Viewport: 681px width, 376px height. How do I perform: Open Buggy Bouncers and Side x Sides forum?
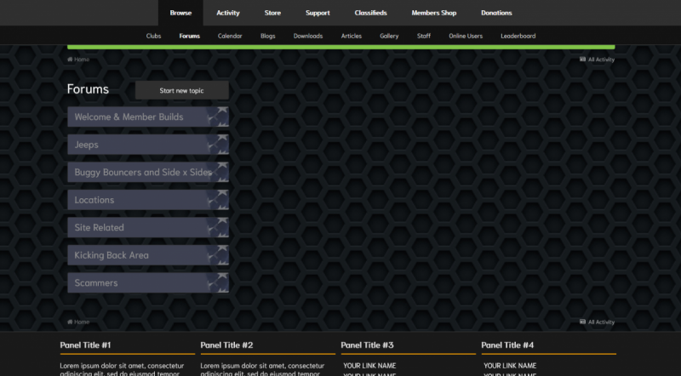(142, 172)
